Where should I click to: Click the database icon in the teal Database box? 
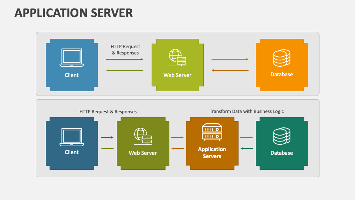[282, 136]
